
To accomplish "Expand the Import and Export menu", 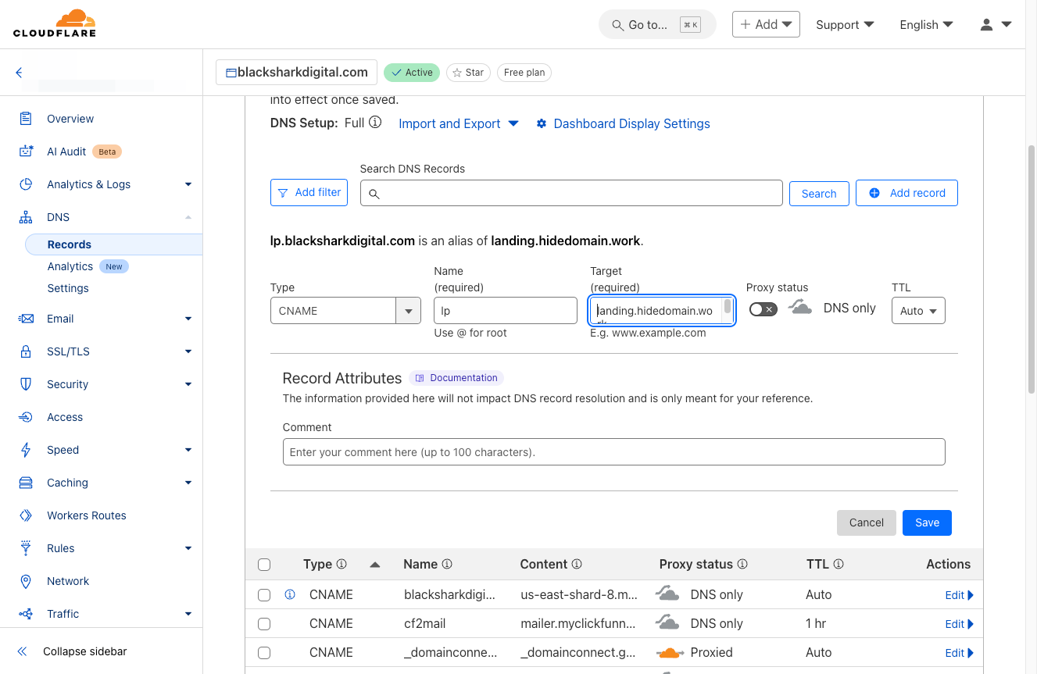I will (x=459, y=123).
